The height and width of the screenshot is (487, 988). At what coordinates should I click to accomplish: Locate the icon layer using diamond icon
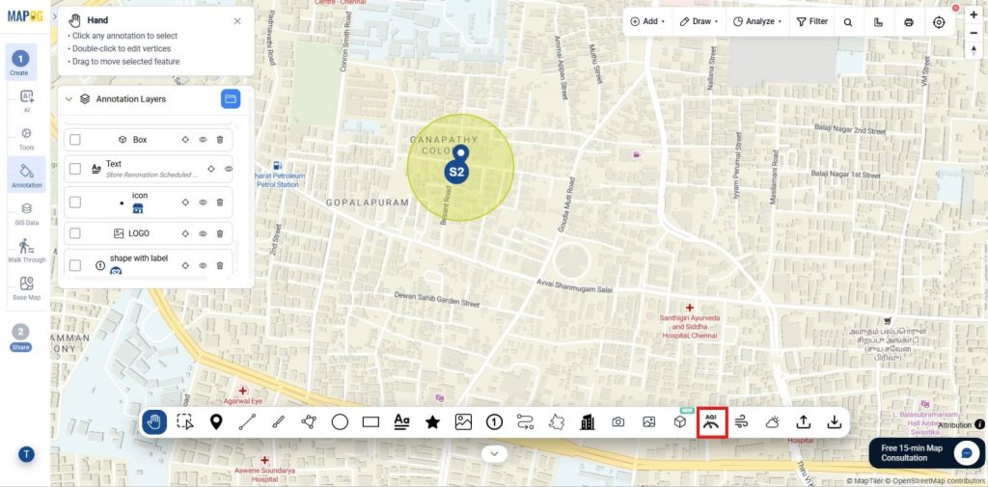(185, 203)
